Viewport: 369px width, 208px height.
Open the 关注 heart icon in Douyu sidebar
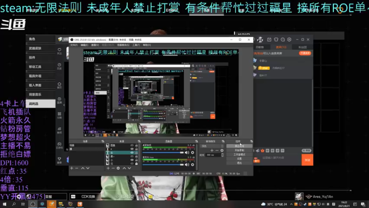pyautogui.click(x=60, y=49)
